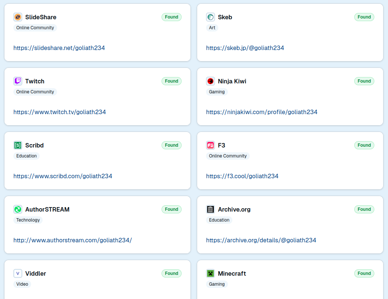Click the Viddler V icon
388x299 pixels.
point(18,273)
